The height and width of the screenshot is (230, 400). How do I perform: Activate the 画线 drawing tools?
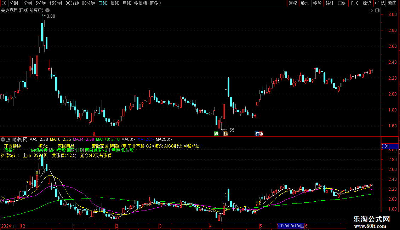click(342, 3)
